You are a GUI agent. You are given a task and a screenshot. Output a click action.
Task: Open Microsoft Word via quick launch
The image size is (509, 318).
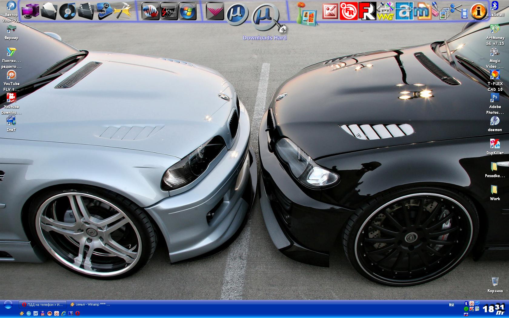[x=35, y=313]
